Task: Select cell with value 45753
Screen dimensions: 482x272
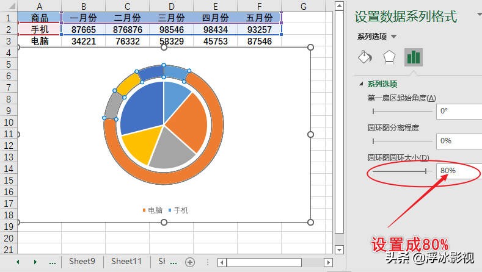Action: 215,41
